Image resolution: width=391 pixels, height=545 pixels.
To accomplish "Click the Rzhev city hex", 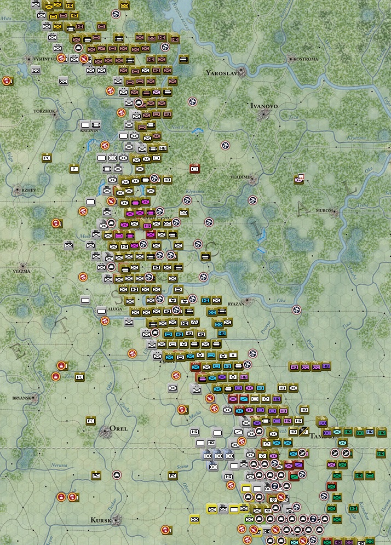I will tap(18, 190).
